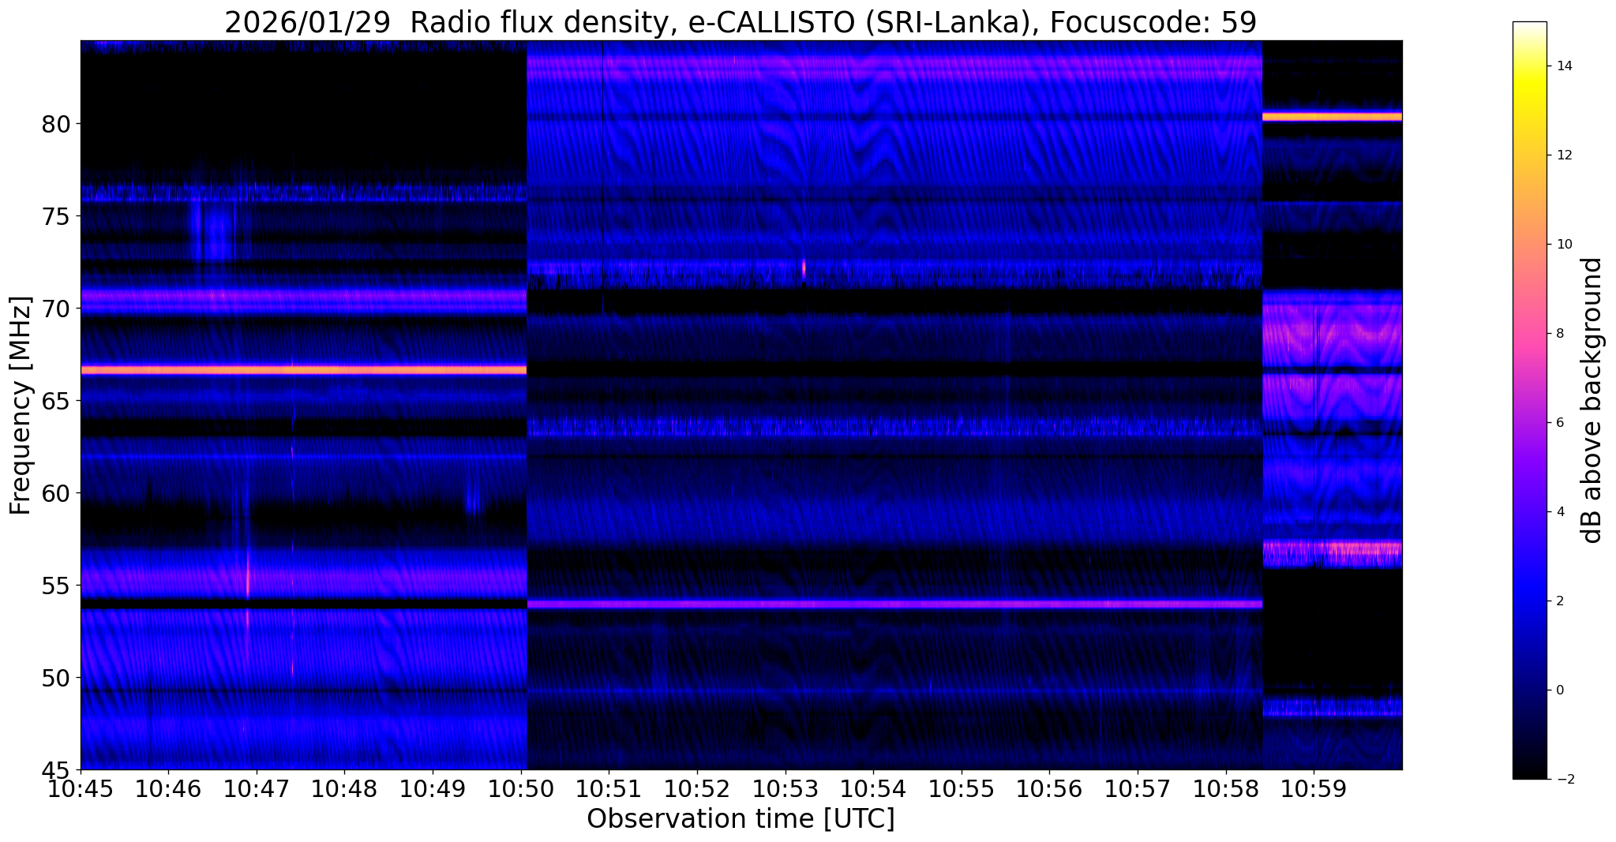The height and width of the screenshot is (842, 1616).
Task: Click the short burst near 72 MHz at 10:53
Action: point(804,268)
